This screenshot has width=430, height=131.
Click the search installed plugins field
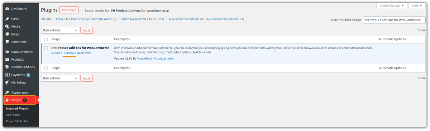tap(394, 20)
